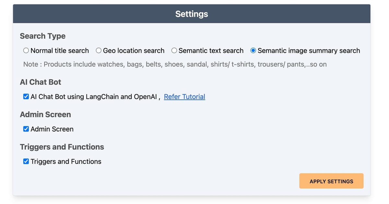This screenshot has width=389, height=204.
Task: Disable the "Admin Screen" checkbox
Action: click(x=26, y=129)
